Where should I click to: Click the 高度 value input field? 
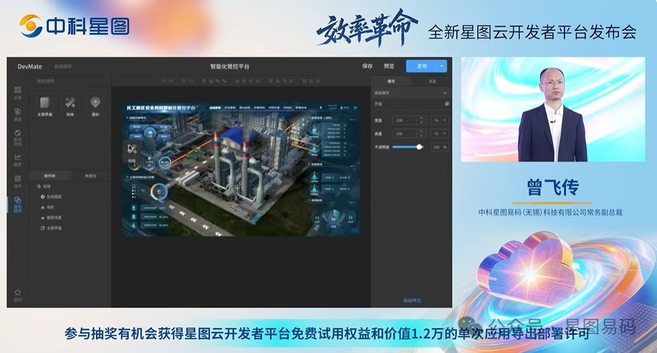pyautogui.click(x=405, y=134)
